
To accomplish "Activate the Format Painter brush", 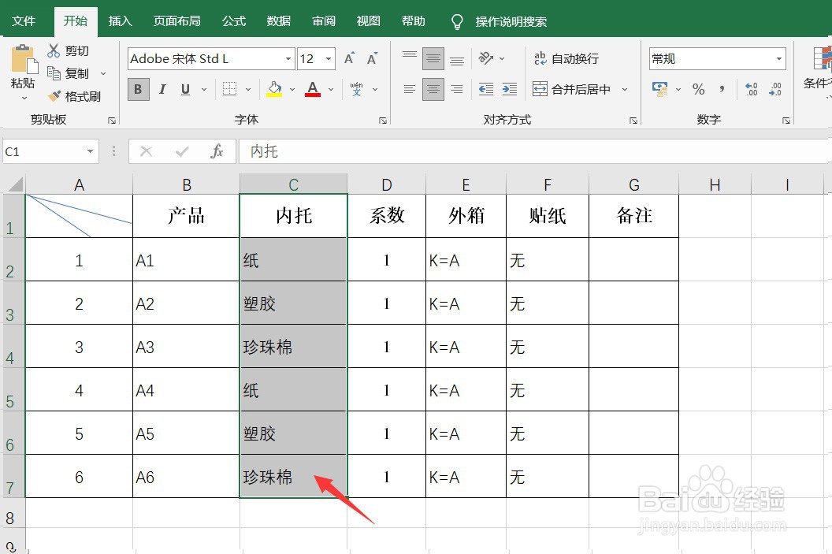I will pos(54,96).
